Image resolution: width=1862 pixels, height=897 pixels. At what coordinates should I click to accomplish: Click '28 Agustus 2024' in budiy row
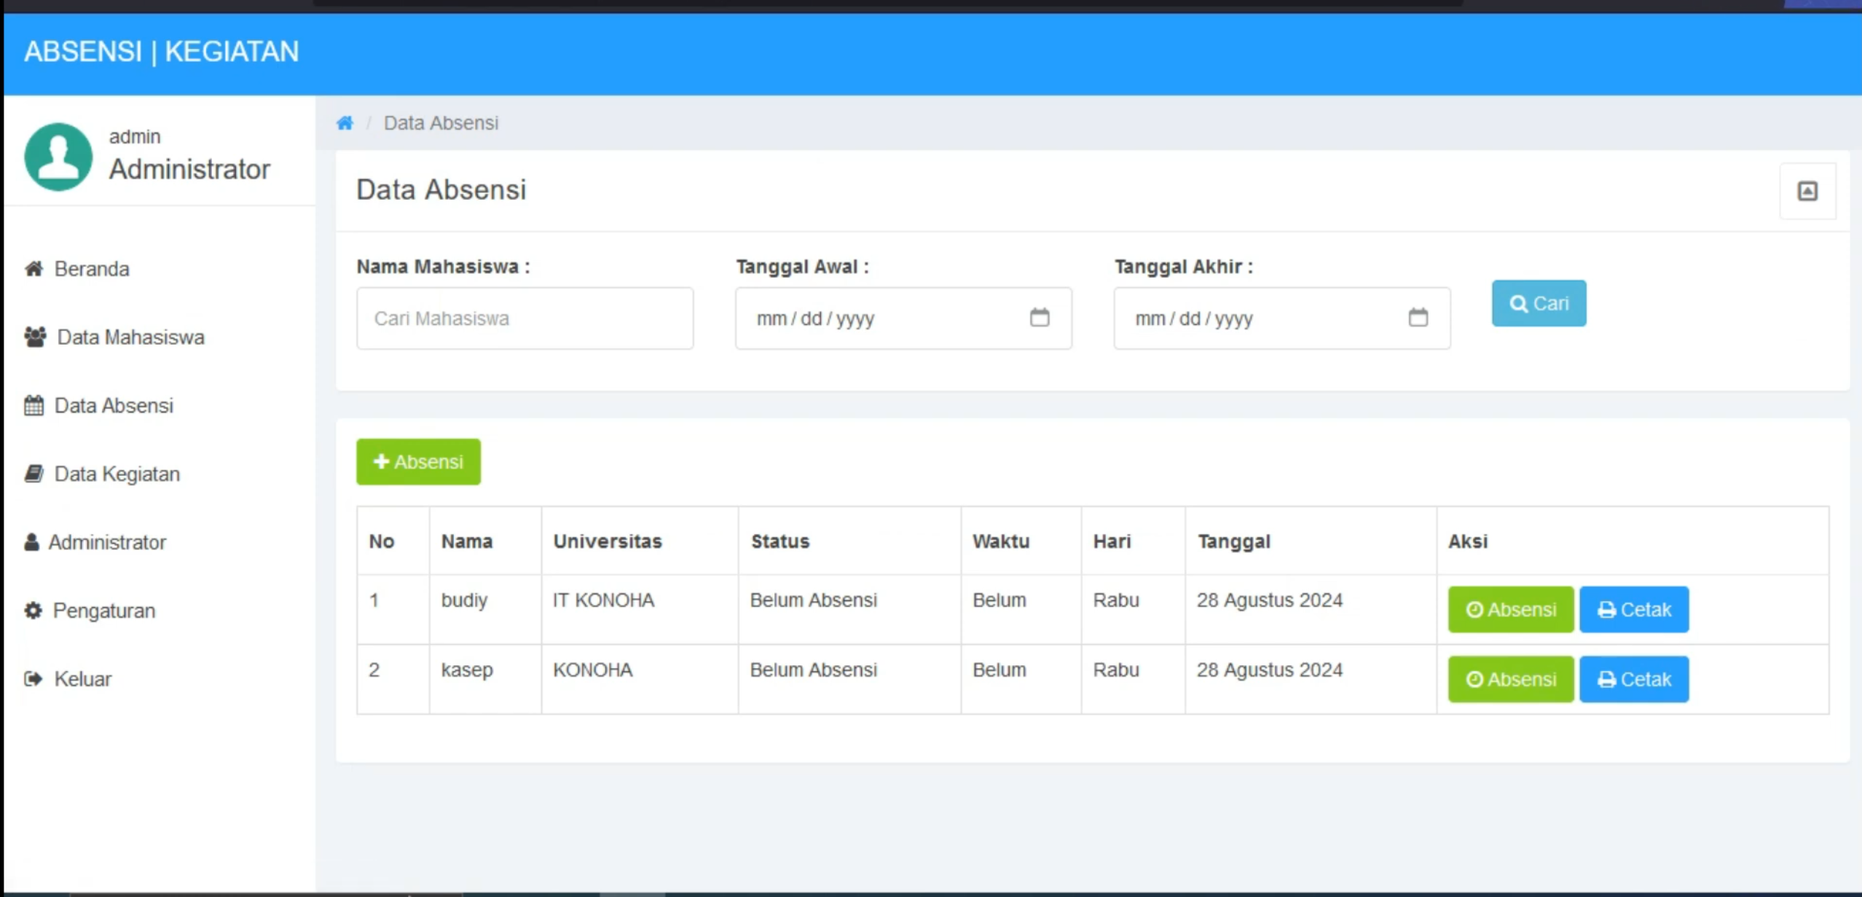[x=1269, y=600]
